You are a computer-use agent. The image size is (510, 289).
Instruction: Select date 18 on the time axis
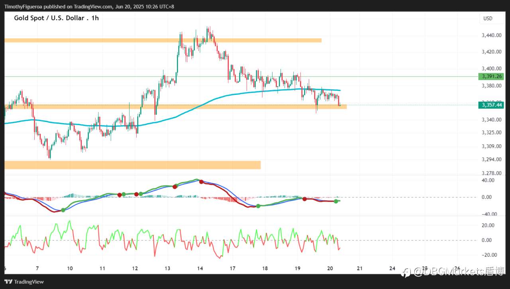(265, 268)
